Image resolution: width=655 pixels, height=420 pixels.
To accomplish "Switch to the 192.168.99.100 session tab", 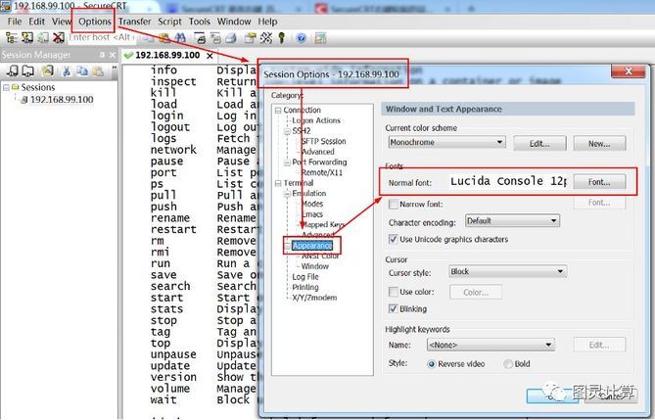I will 167,55.
